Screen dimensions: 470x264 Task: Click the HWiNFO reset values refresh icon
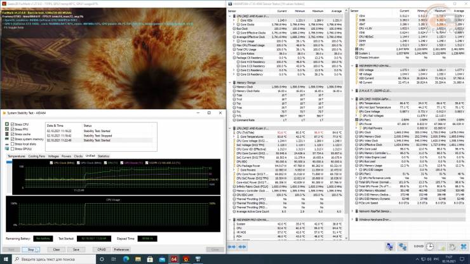[x=452, y=247]
